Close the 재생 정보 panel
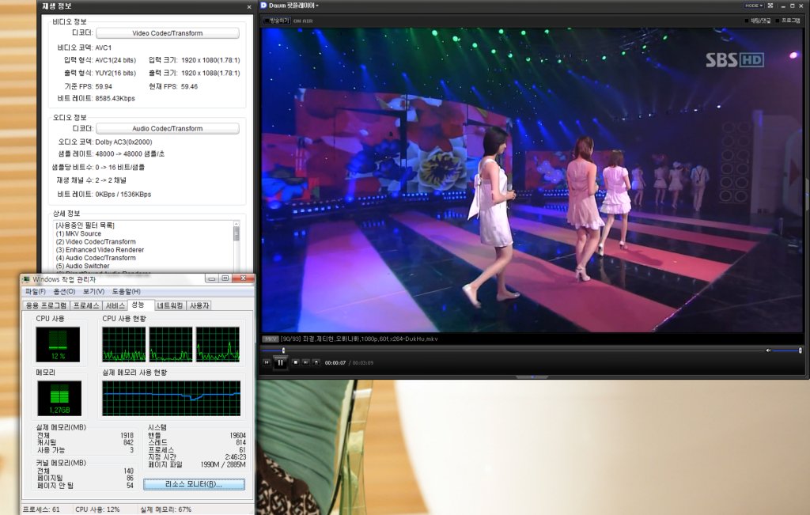The image size is (810, 515). (x=249, y=6)
